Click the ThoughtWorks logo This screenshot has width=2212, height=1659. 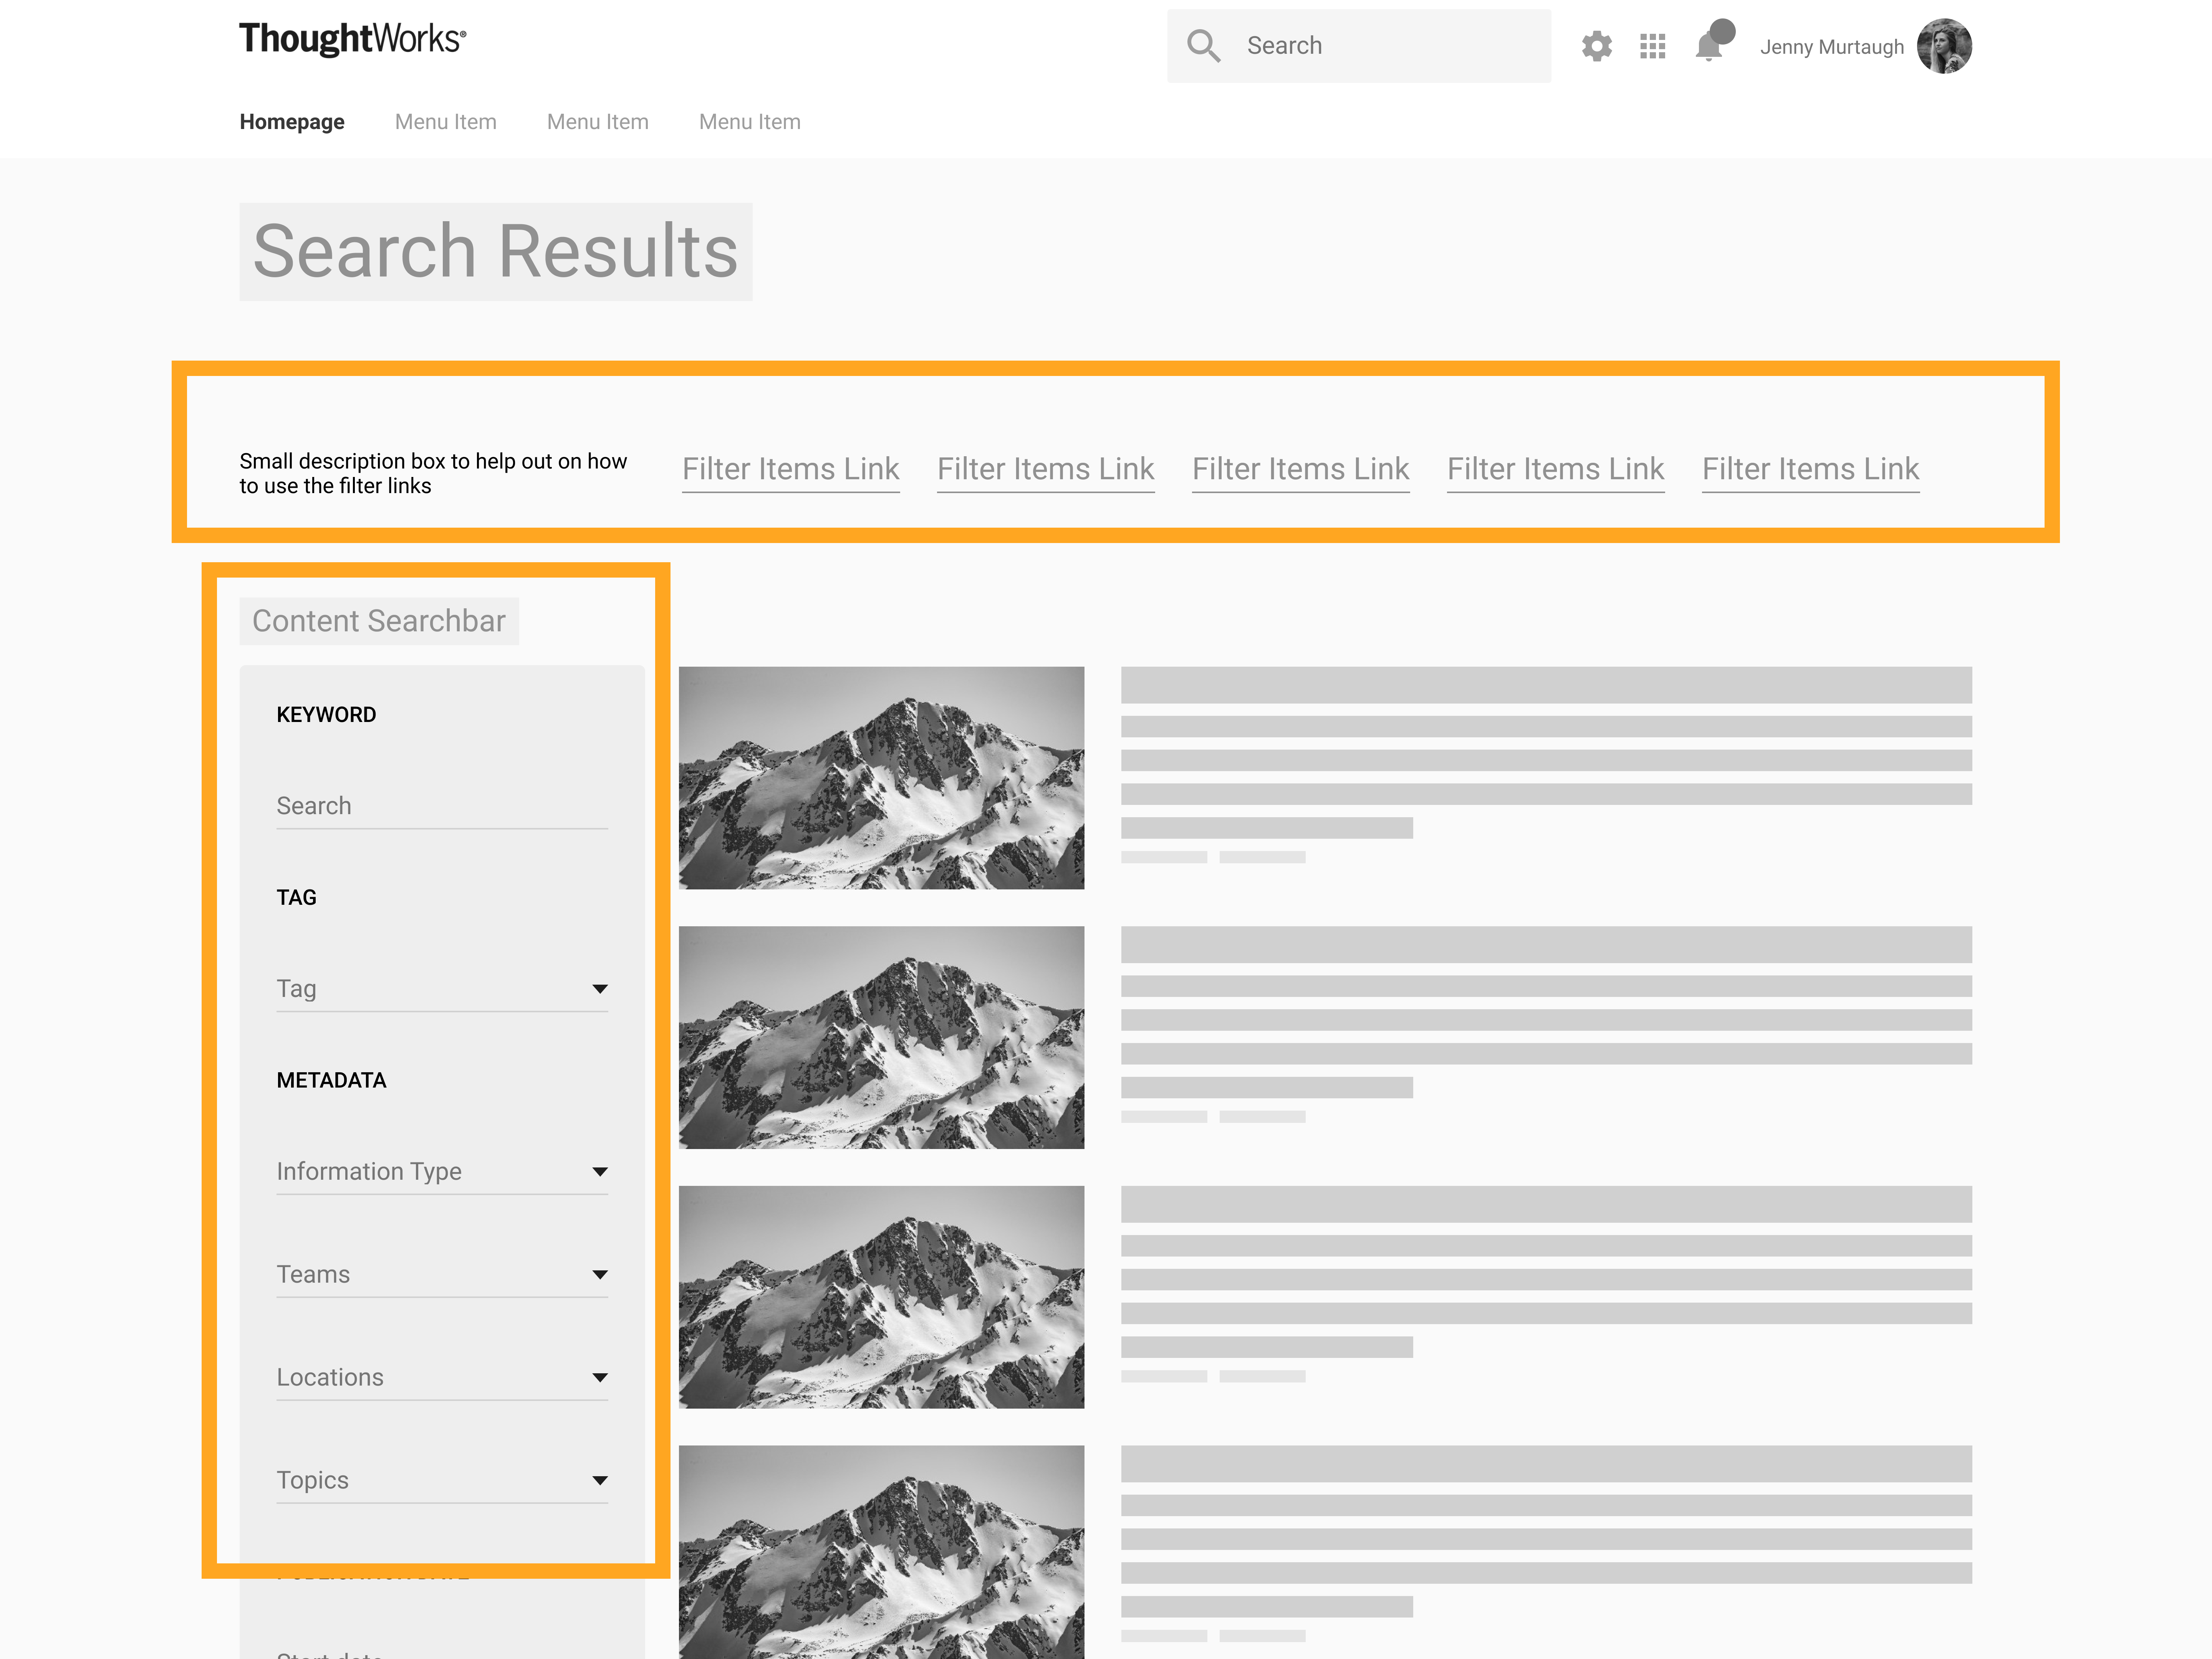[352, 39]
